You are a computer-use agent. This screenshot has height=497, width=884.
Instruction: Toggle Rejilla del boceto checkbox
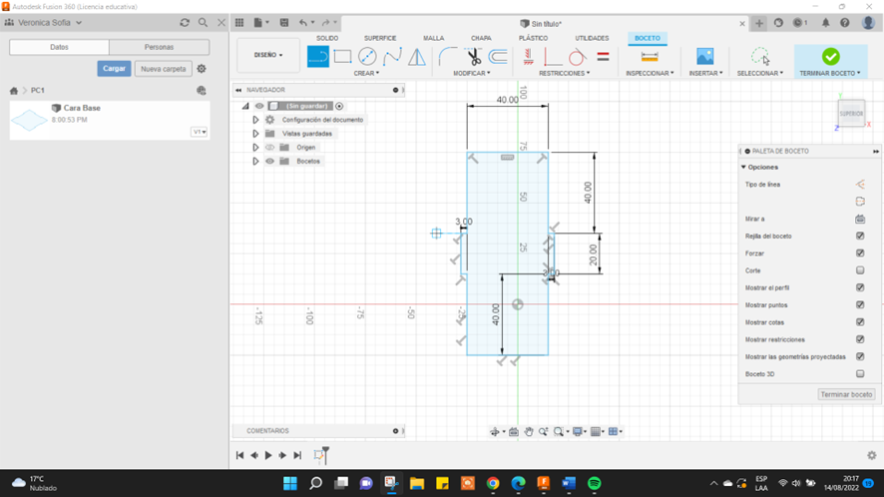860,236
